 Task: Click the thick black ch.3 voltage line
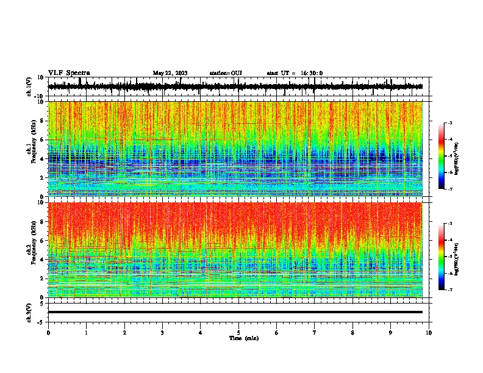click(235, 312)
